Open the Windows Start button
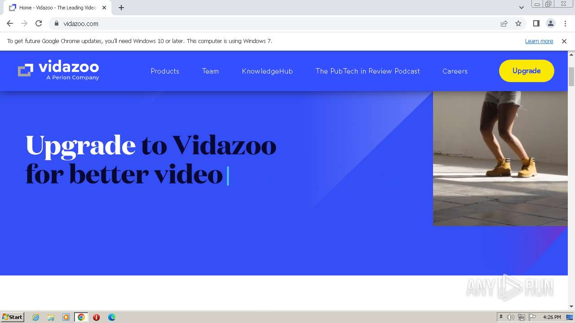The width and height of the screenshot is (575, 323). click(x=13, y=317)
